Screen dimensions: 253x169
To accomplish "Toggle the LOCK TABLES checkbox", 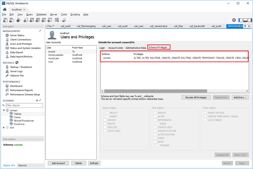I will [206, 120].
